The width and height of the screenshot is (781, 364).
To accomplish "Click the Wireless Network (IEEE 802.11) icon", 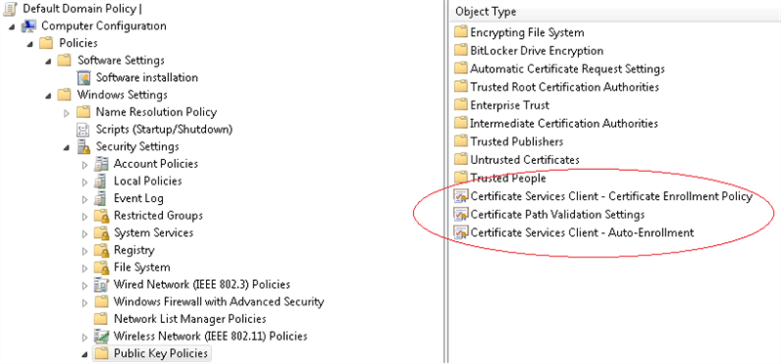I will coord(102,336).
